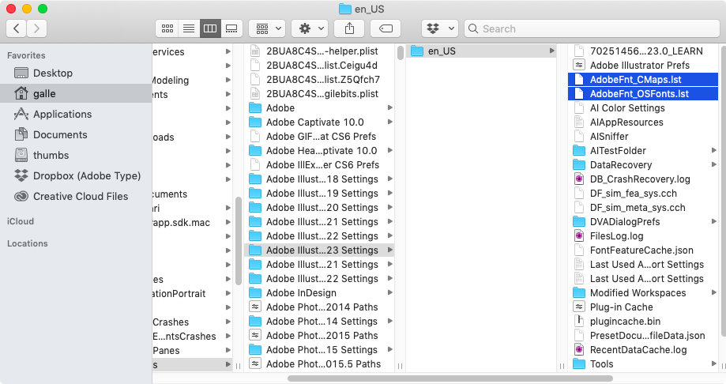Open Dropbox (Adobe Type) in sidebar

(x=76, y=175)
